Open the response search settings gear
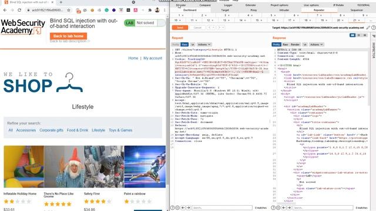This screenshot has width=376, height=211. tap(278, 207)
